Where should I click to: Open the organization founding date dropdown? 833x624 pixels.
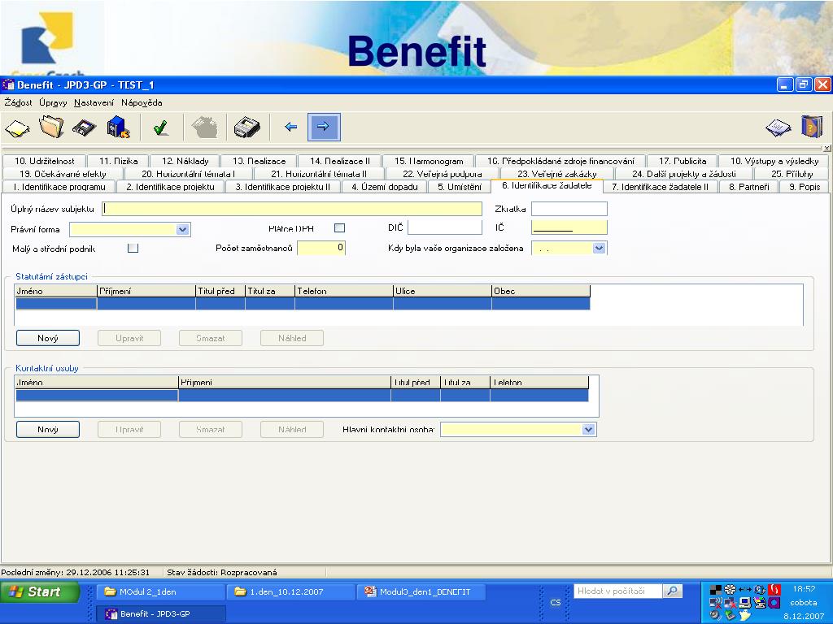click(600, 248)
